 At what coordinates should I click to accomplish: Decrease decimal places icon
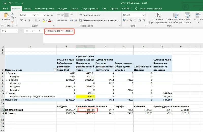point(144,20)
